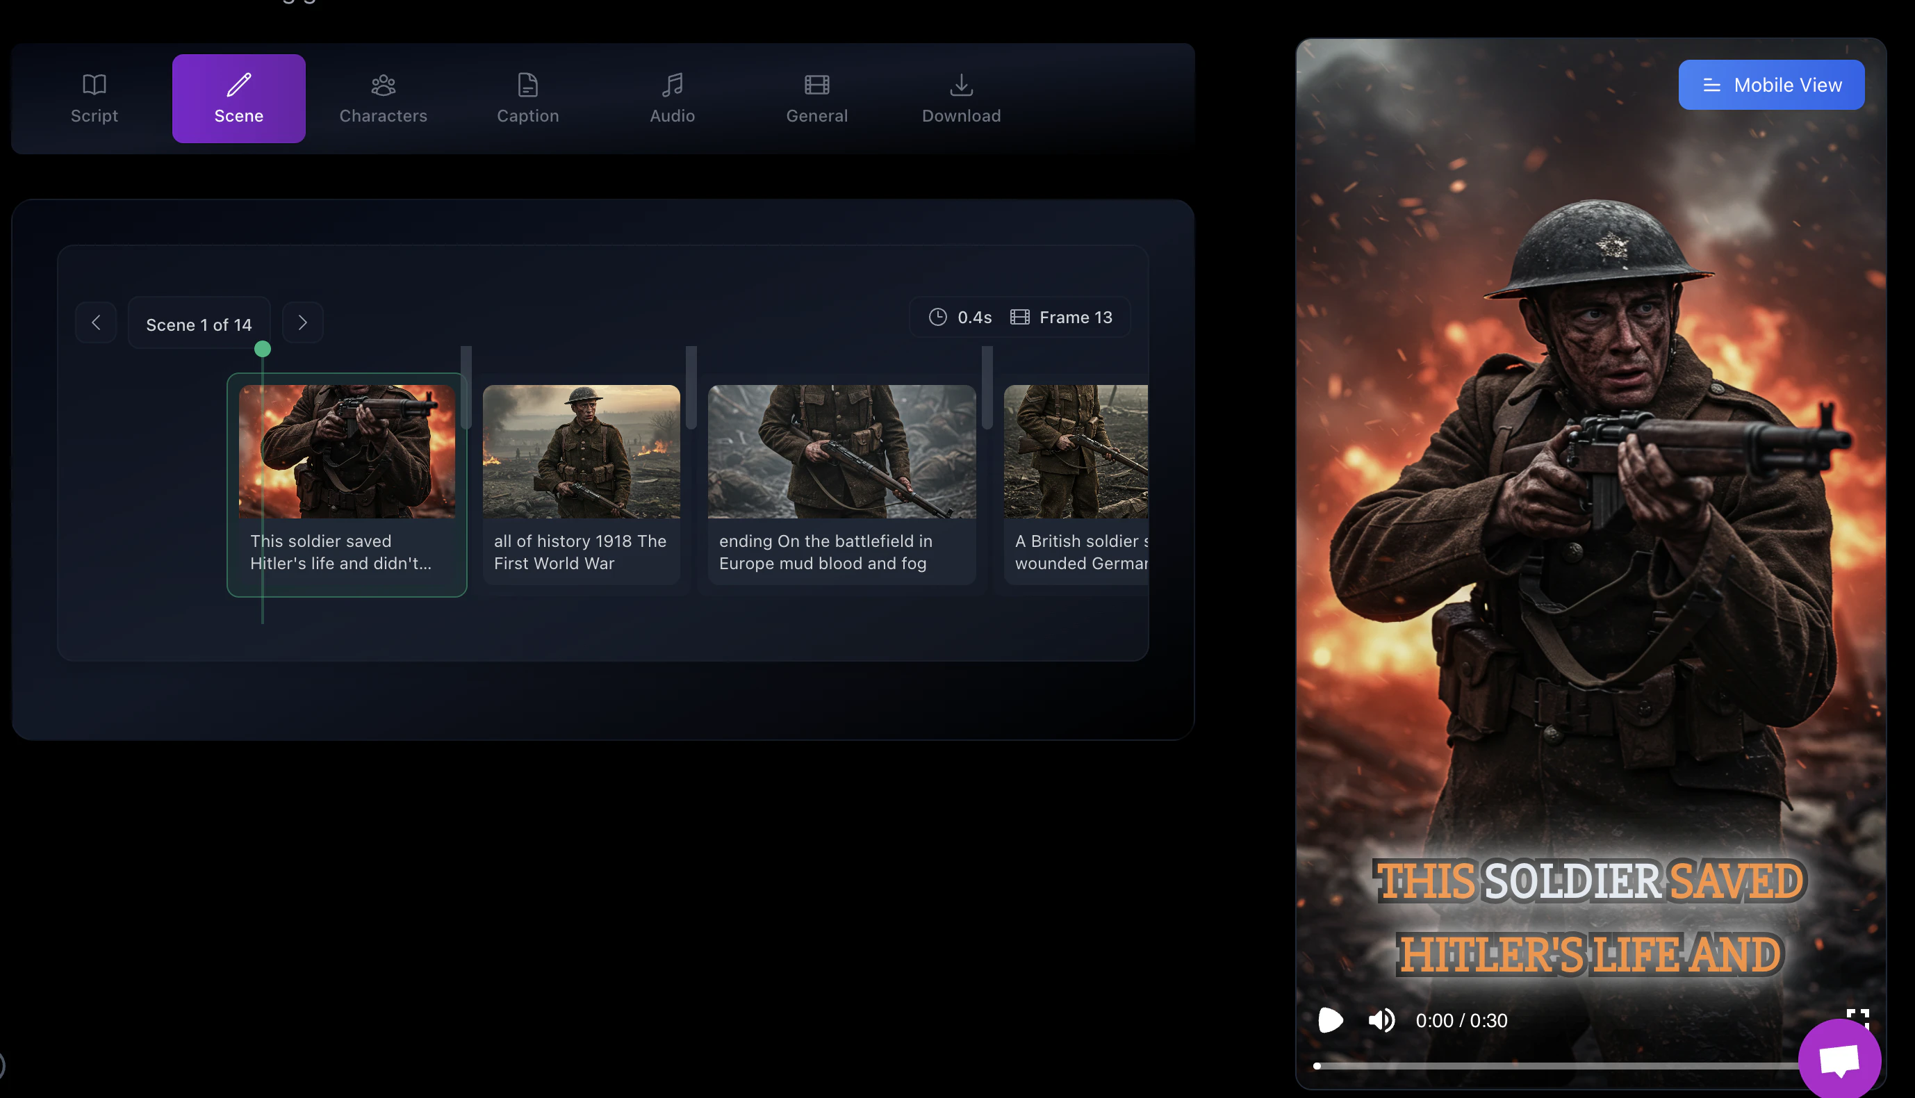Open the full screen view of the player
The width and height of the screenshot is (1915, 1098).
coord(1858,1019)
